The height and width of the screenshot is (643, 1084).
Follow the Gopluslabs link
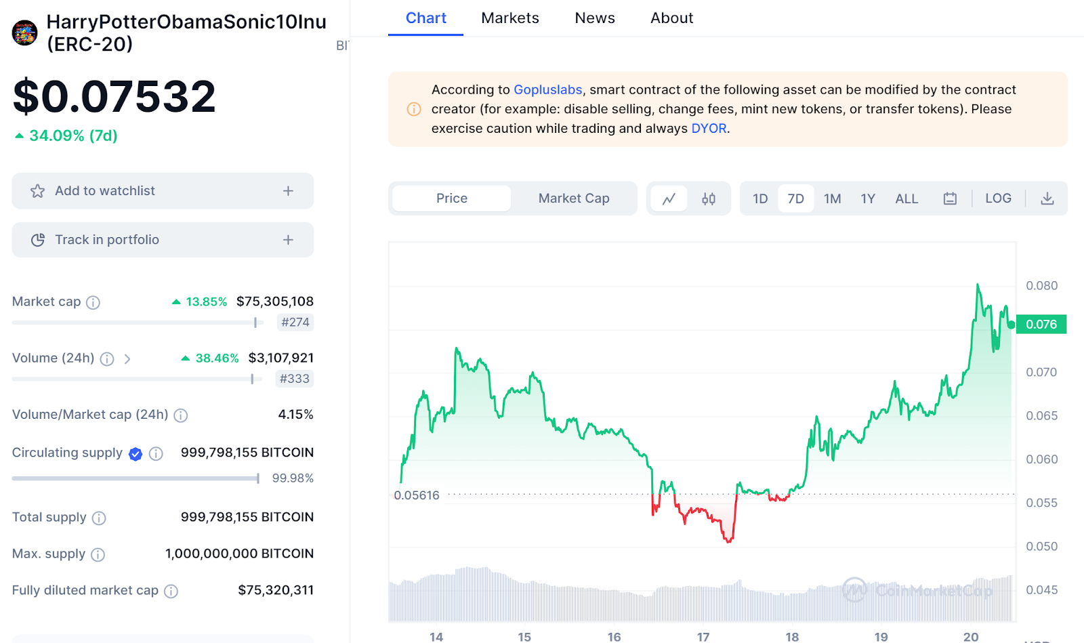tap(548, 89)
